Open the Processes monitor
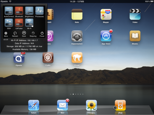154x115 pixels. coord(39,11)
